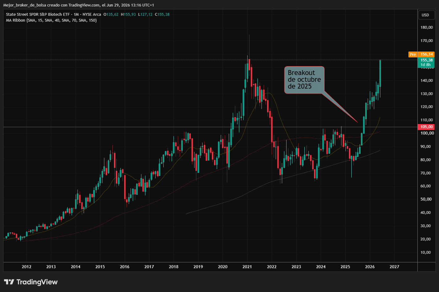Click the State Street SPDR S&P Biotech ETF title
Viewport: 439px width, 292px height.
point(39,15)
